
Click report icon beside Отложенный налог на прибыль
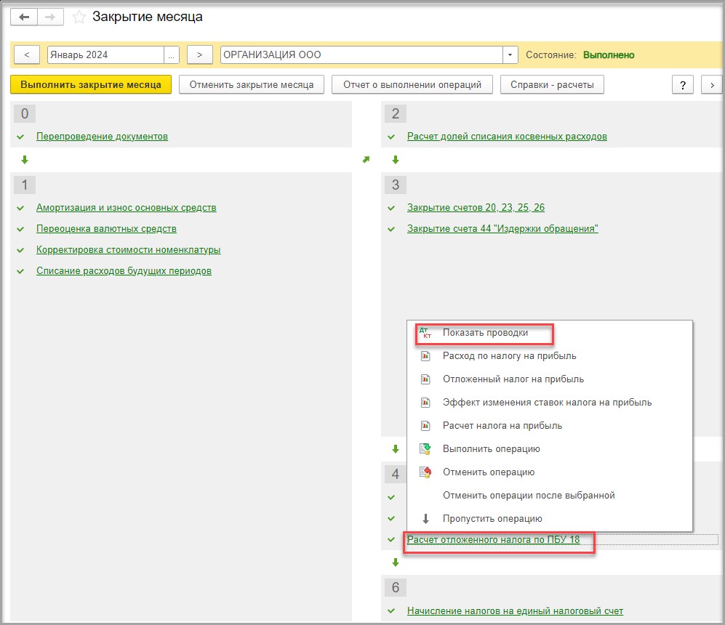(425, 379)
